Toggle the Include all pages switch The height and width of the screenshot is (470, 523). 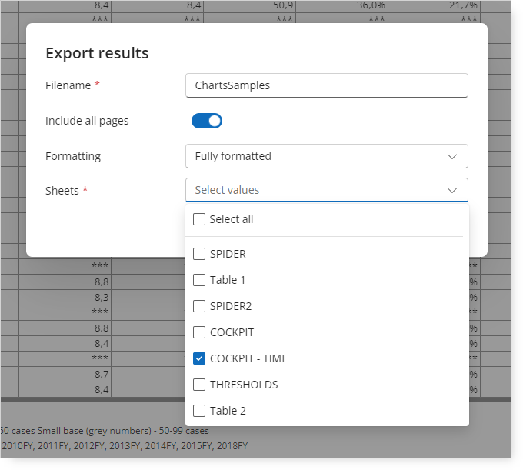point(207,121)
